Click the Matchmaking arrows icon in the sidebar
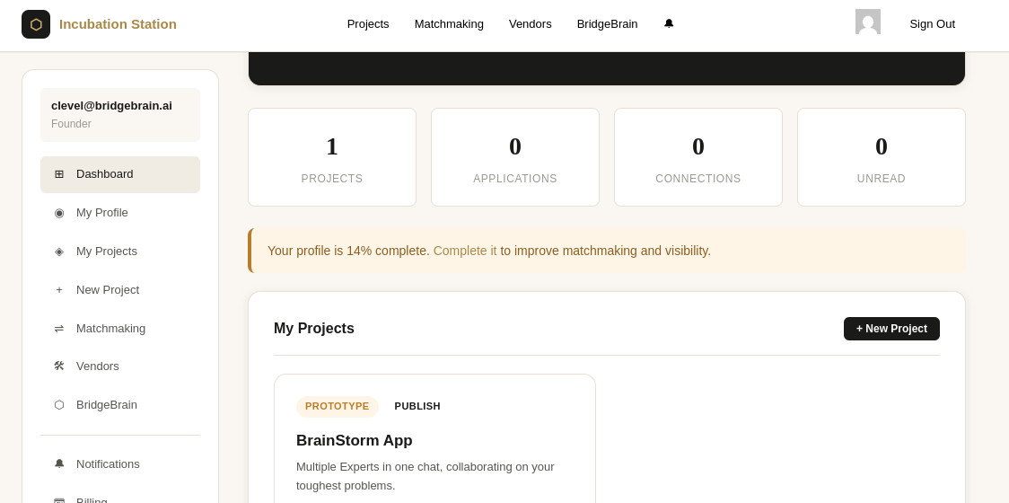This screenshot has width=1009, height=503. point(59,329)
